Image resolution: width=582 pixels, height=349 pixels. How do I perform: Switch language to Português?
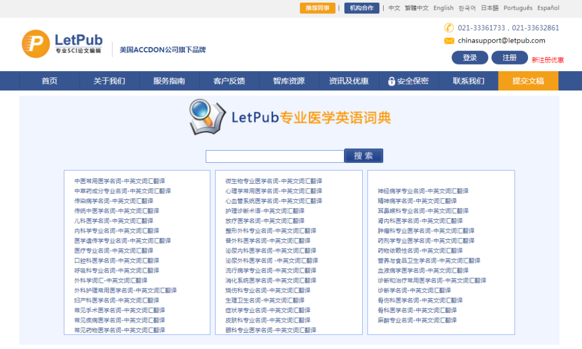(518, 8)
